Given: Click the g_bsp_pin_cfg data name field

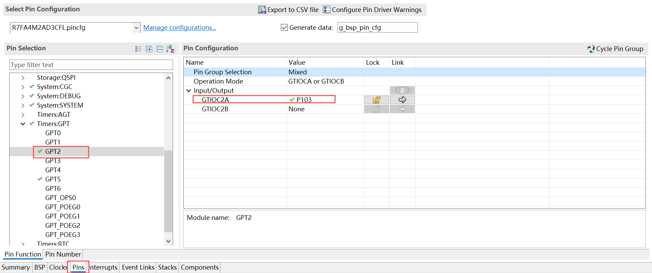Looking at the screenshot, I should [x=377, y=27].
